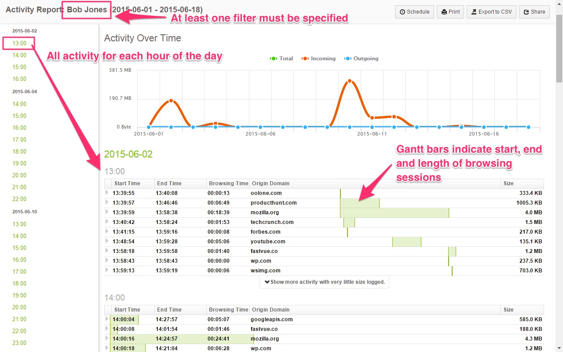The width and height of the screenshot is (563, 352).
Task: Click mozilla.org's long green Gantt bar
Action: pos(394,212)
